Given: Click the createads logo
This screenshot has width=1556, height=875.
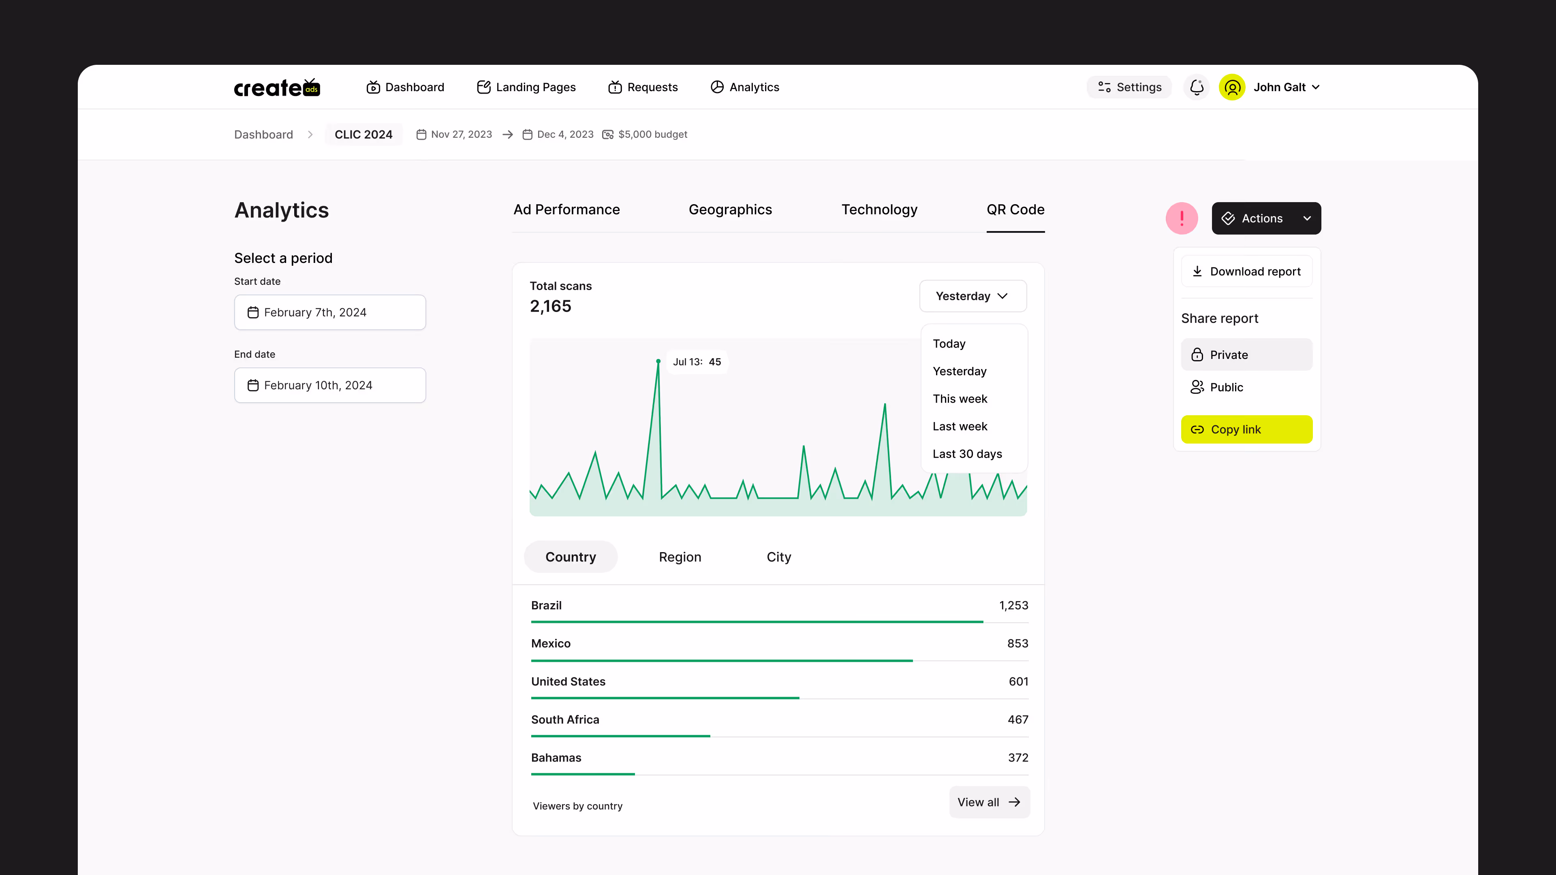Looking at the screenshot, I should pyautogui.click(x=277, y=87).
